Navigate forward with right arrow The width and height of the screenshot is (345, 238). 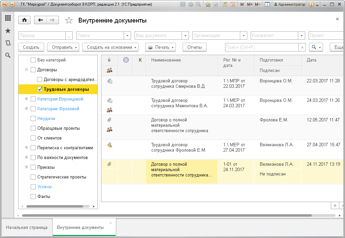click(x=52, y=20)
